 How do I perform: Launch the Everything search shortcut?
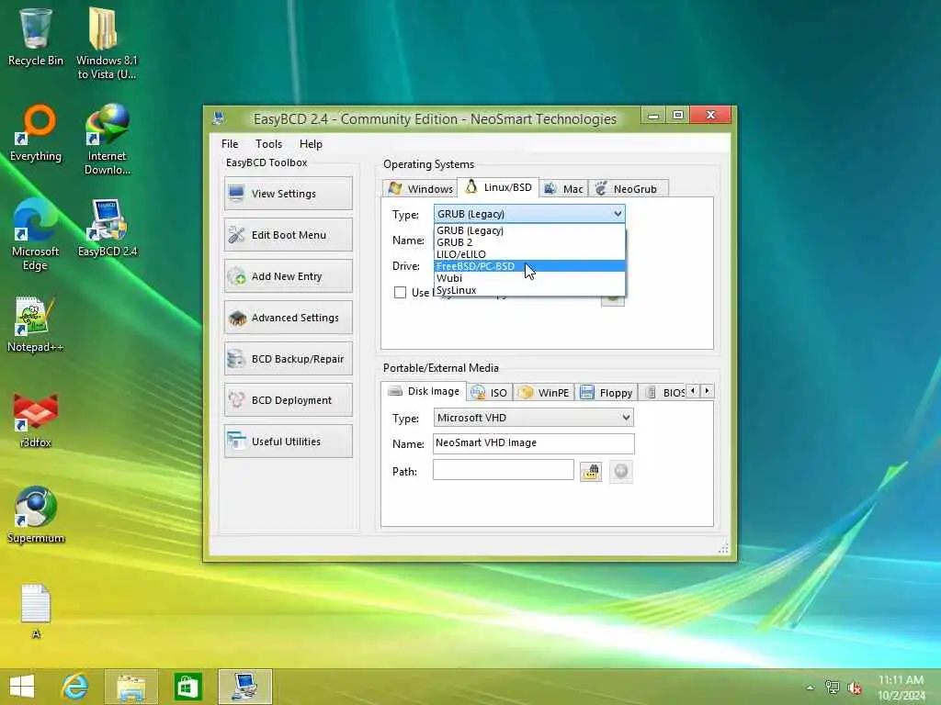36,133
